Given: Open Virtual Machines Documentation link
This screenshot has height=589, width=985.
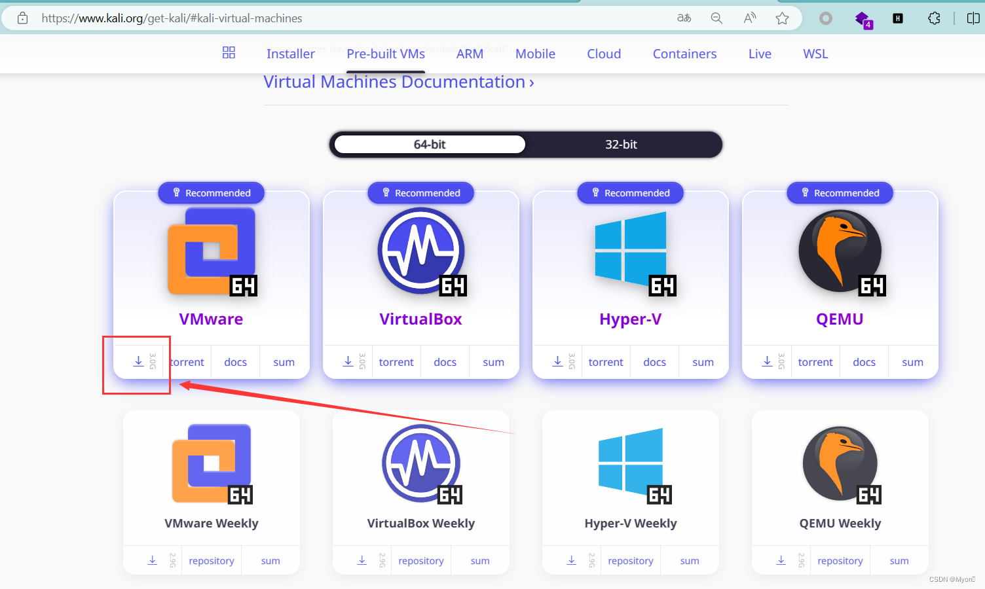Looking at the screenshot, I should pyautogui.click(x=399, y=82).
